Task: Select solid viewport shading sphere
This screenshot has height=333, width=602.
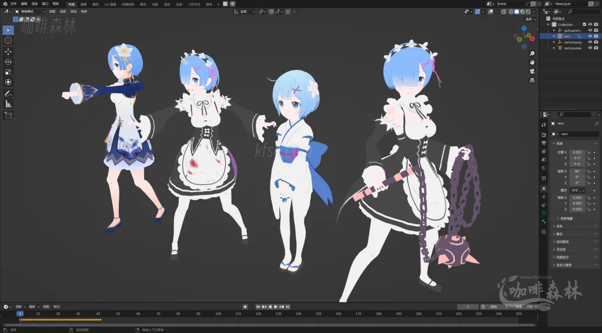Action: (x=517, y=12)
